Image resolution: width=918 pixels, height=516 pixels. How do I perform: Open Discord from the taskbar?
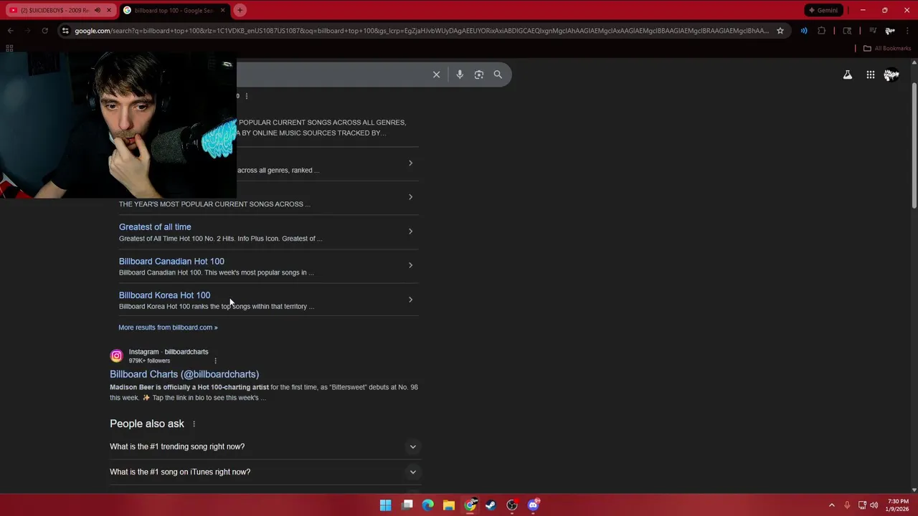point(533,505)
